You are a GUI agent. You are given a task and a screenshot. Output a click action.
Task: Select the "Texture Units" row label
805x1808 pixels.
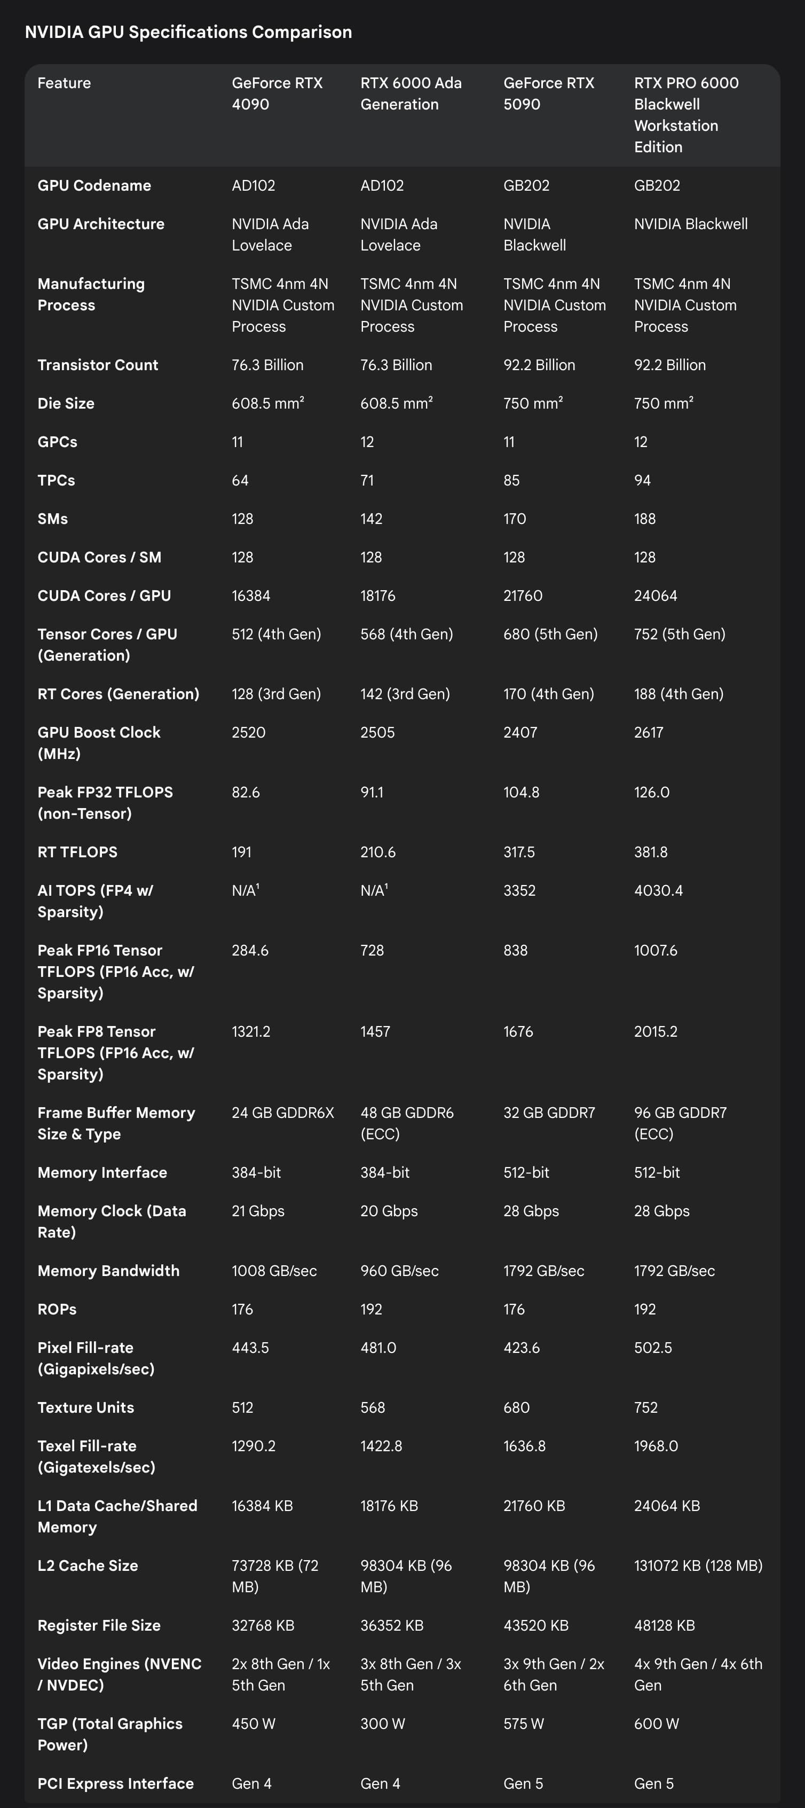85,1407
